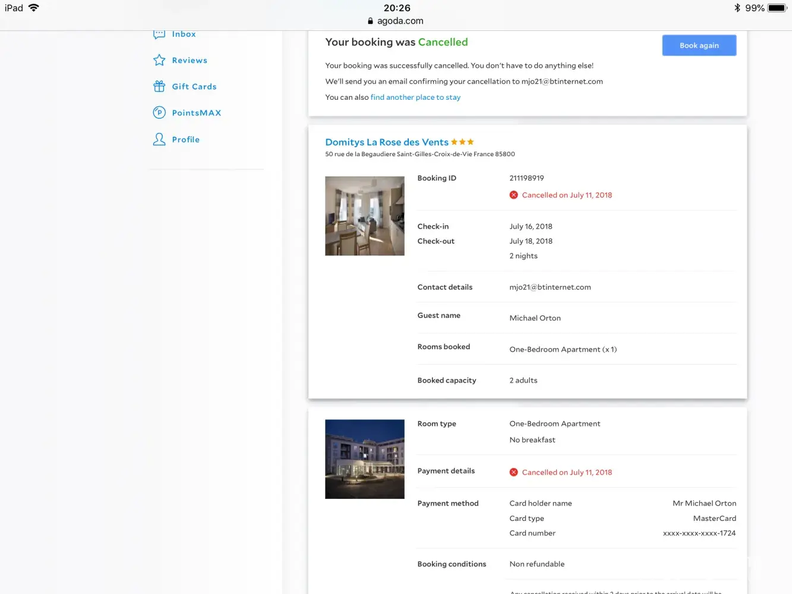
Task: Click the PointsMAX circled P icon
Action: 159,113
